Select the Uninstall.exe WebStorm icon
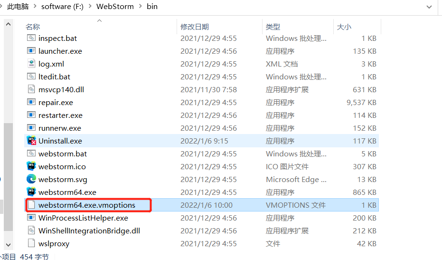This screenshot has width=442, height=260. 31,141
